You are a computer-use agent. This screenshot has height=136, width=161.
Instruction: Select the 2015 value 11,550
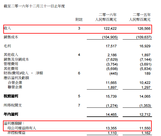tap(145, 128)
